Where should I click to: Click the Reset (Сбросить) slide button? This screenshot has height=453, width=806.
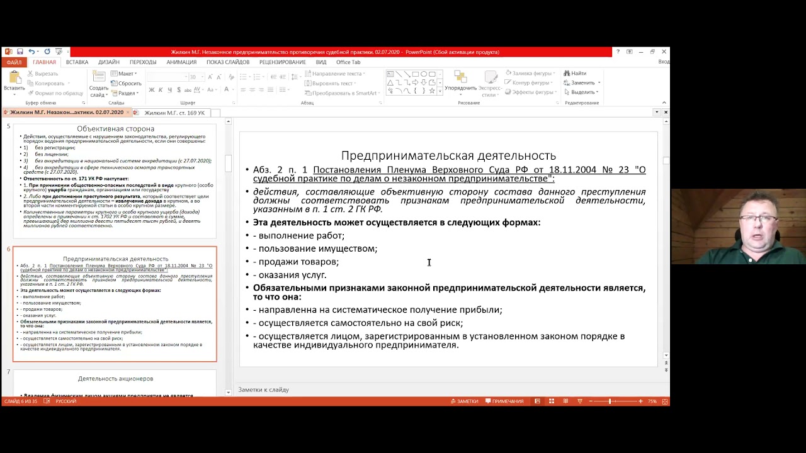[x=126, y=83]
